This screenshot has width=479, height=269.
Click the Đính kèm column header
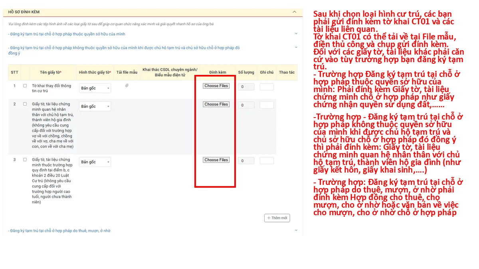[218, 72]
